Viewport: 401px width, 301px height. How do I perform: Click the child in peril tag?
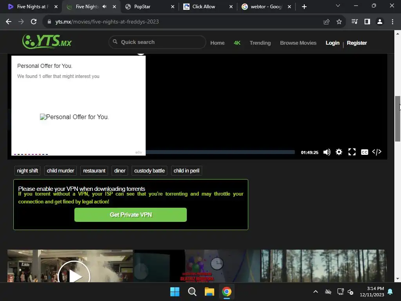pyautogui.click(x=186, y=171)
